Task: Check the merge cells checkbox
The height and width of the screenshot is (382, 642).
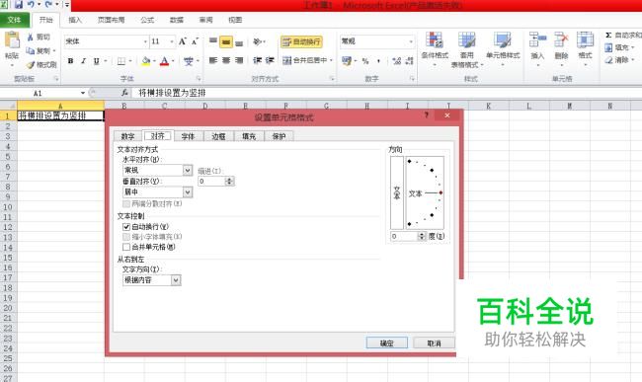Action: pyautogui.click(x=126, y=247)
